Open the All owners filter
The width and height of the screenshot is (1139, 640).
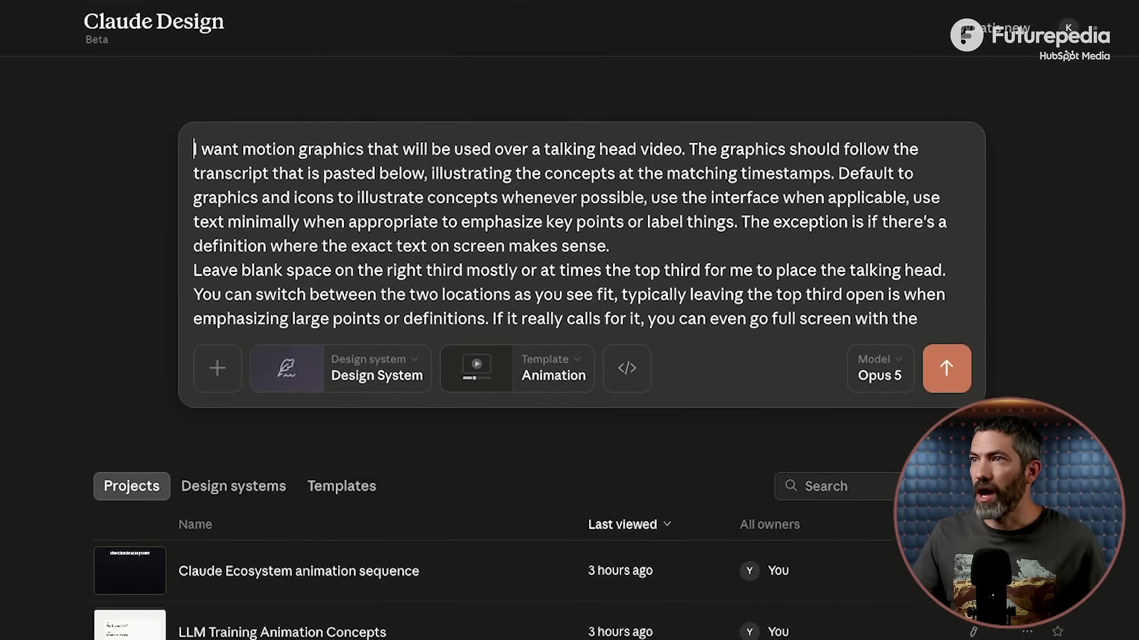pyautogui.click(x=769, y=524)
